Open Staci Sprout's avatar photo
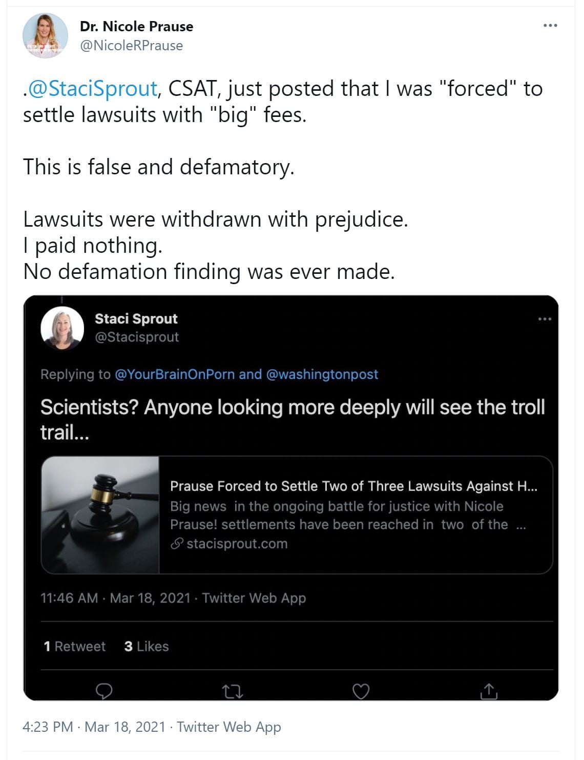The image size is (584, 760). pos(62,328)
